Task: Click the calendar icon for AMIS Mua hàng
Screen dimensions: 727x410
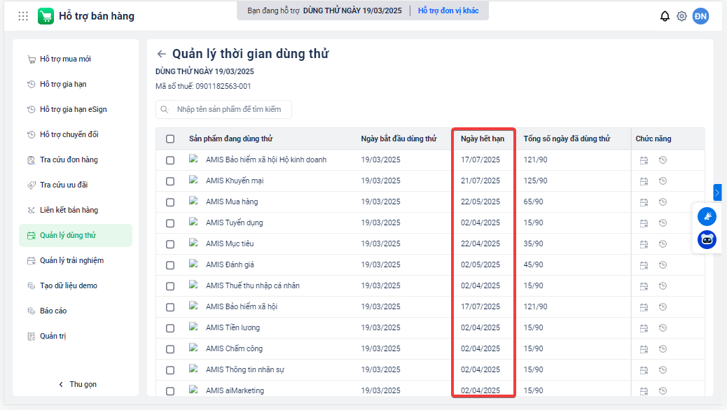Action: coord(644,202)
